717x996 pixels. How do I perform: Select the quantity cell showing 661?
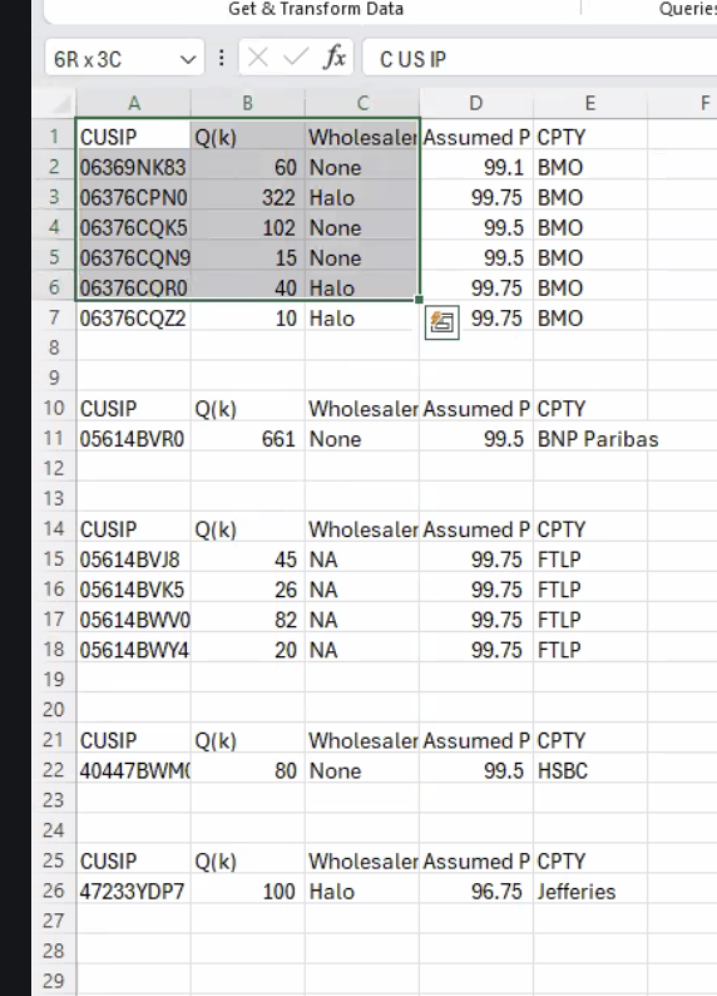point(248,439)
